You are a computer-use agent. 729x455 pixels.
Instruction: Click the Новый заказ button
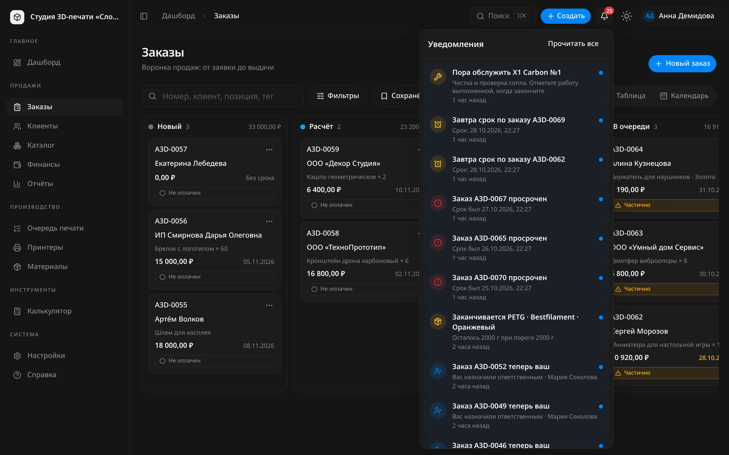(682, 63)
